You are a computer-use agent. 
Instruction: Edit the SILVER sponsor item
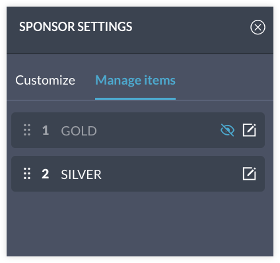pyautogui.click(x=249, y=174)
